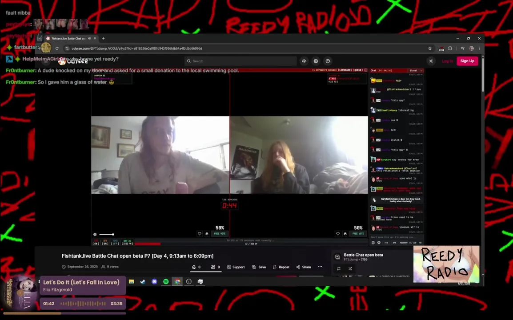Click the LORDBOARD tab
Image resolution: width=513 pixels, height=320 pixels.
[x=345, y=70]
